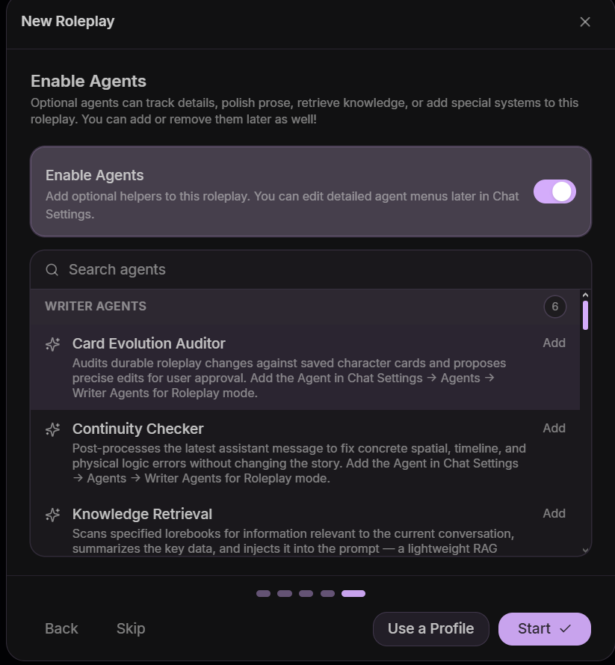This screenshot has height=665, width=615.
Task: Add the Card Evolution Auditor agent
Action: tap(554, 343)
